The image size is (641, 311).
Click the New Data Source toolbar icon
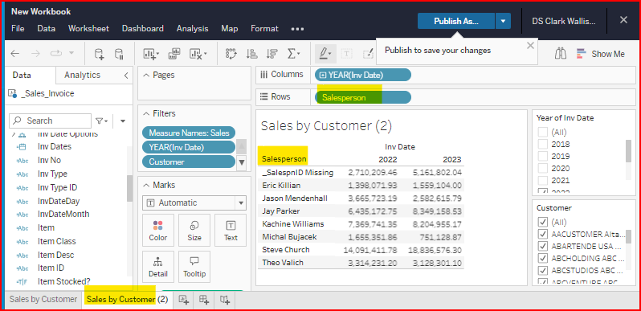(x=100, y=54)
